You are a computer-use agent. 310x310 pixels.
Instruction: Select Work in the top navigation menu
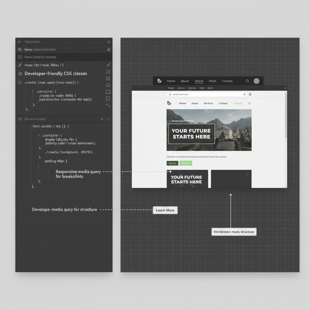point(212,81)
